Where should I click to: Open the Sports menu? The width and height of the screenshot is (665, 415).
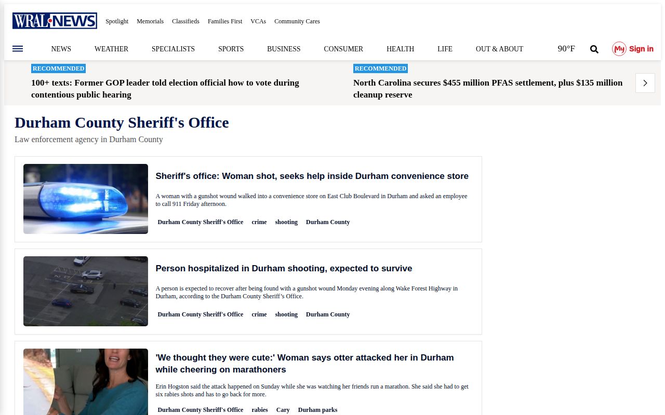[x=231, y=49]
